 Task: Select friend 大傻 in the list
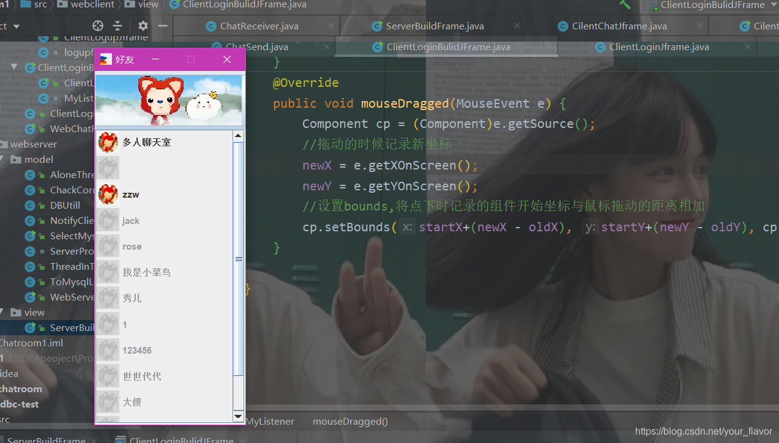tap(164, 402)
